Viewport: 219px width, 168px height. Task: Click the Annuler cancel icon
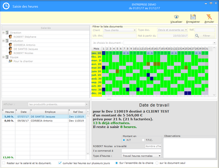(209, 17)
